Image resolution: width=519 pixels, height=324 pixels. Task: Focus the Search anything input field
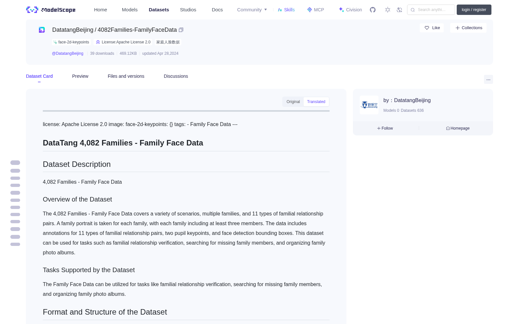pyautogui.click(x=431, y=10)
